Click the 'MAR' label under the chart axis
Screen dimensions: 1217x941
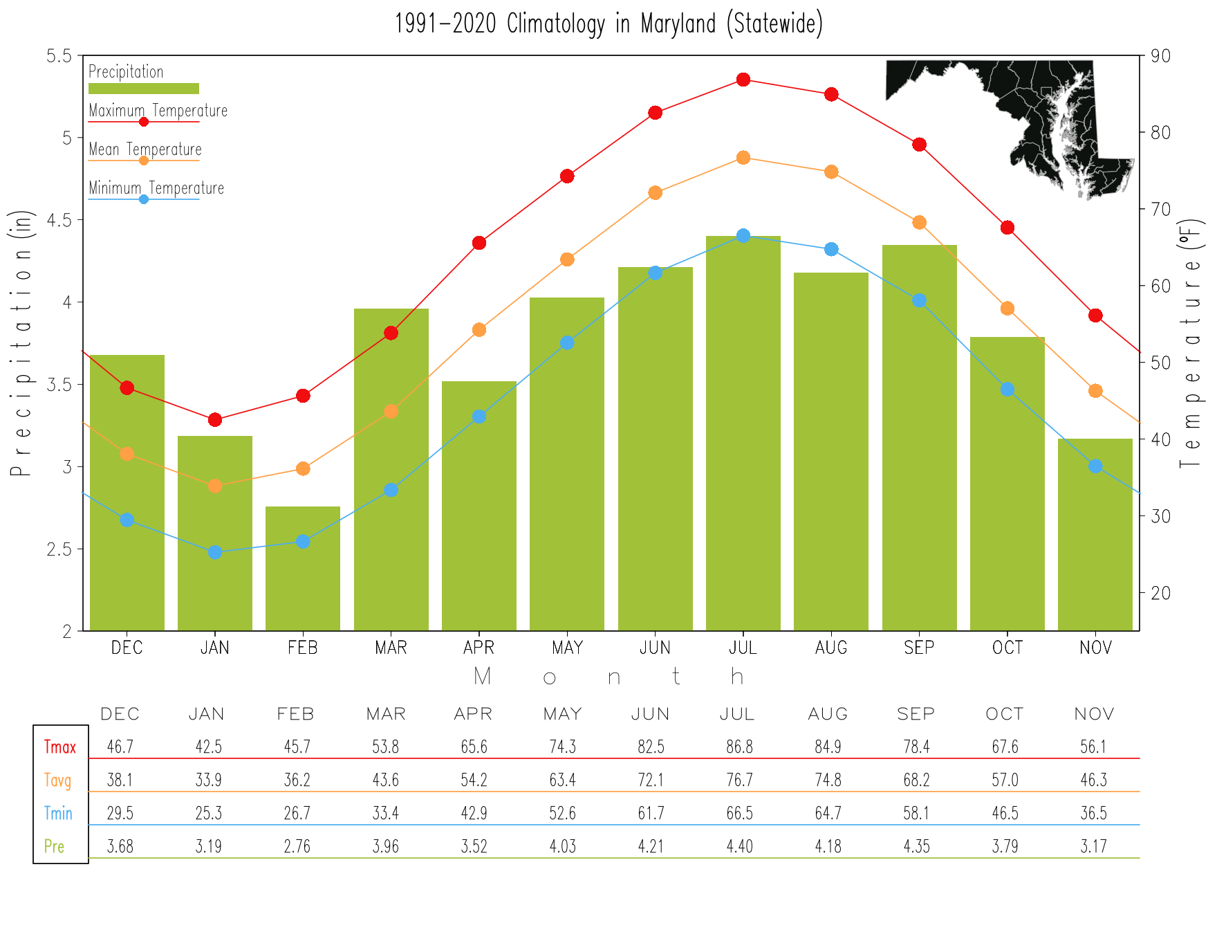(391, 648)
